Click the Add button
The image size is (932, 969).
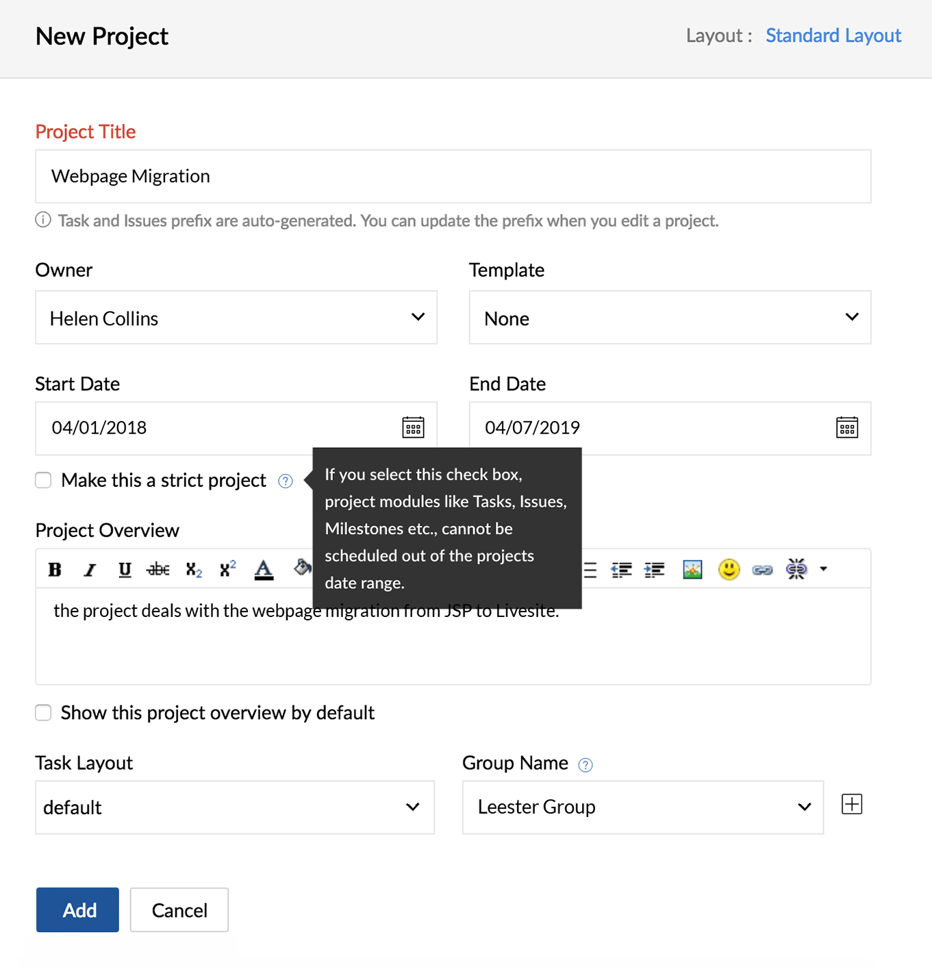(77, 910)
